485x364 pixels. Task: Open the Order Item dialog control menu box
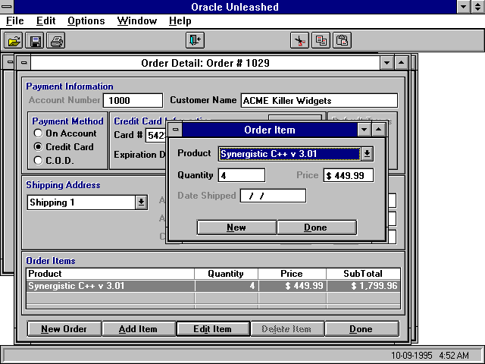pos(176,130)
